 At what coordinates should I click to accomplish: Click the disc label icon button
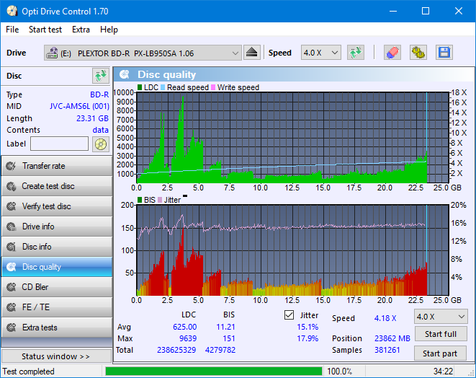point(101,144)
